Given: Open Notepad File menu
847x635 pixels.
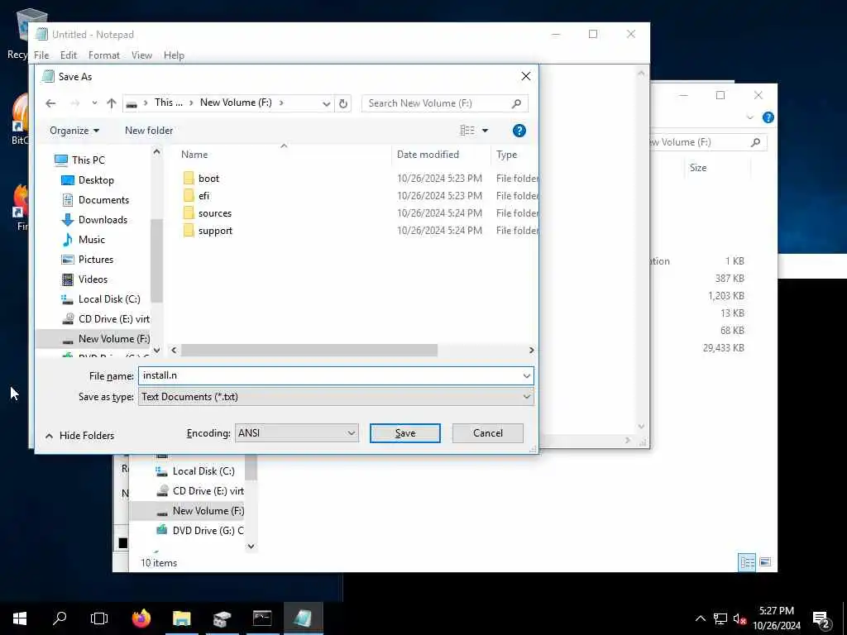Looking at the screenshot, I should pos(41,55).
